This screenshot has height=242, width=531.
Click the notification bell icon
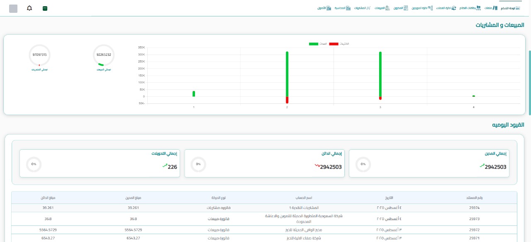coord(29,8)
